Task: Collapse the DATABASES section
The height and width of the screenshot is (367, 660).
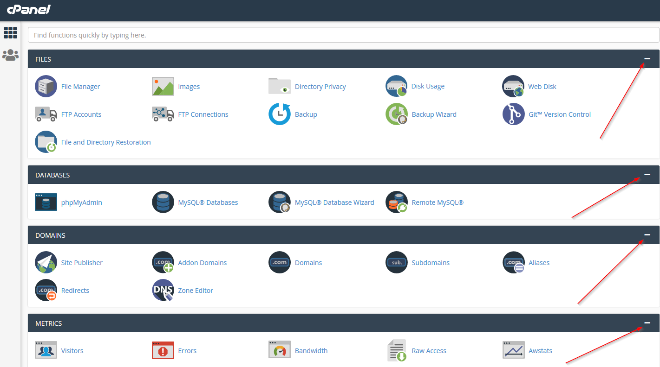Action: tap(647, 175)
